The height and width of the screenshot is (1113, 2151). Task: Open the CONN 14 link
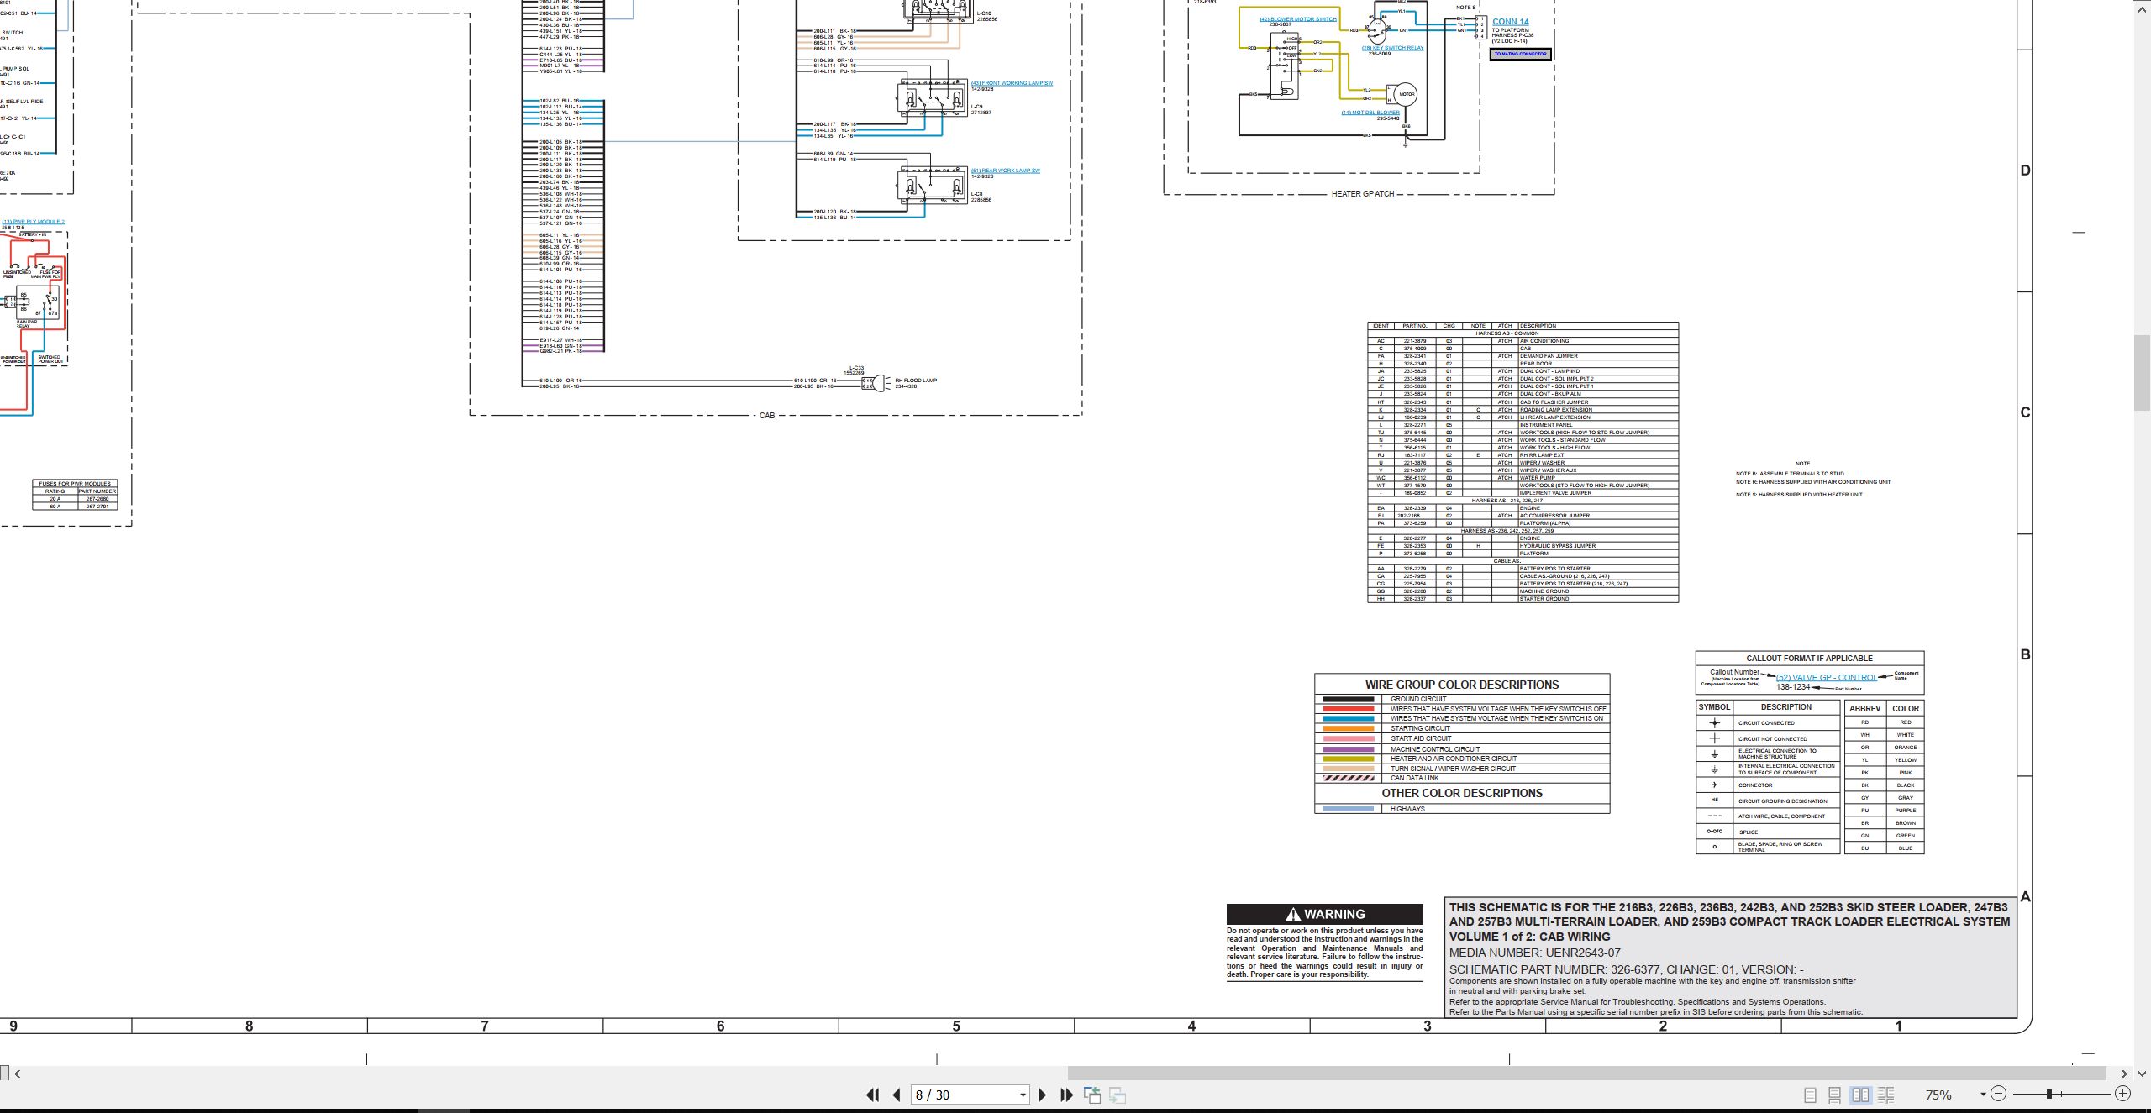[1511, 22]
